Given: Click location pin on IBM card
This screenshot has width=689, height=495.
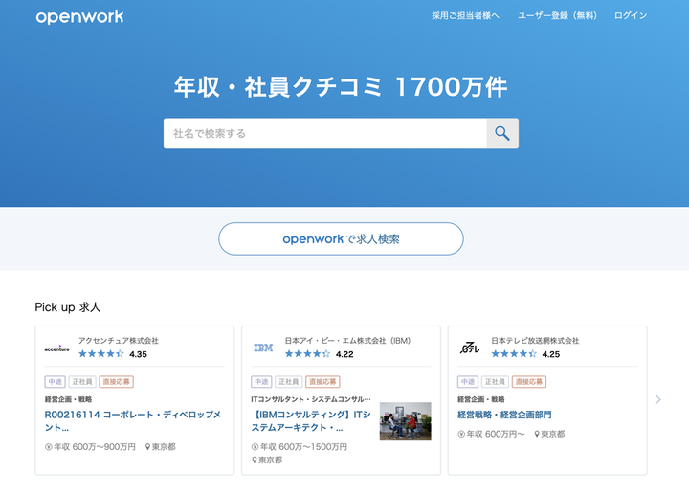Looking at the screenshot, I should click(254, 461).
